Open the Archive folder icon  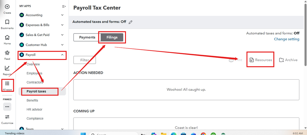coord(281,60)
